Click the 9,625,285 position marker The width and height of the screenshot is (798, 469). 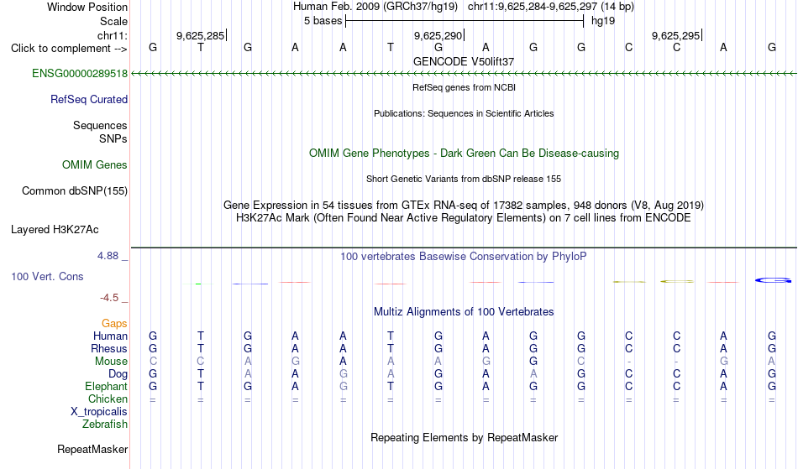pyautogui.click(x=201, y=35)
